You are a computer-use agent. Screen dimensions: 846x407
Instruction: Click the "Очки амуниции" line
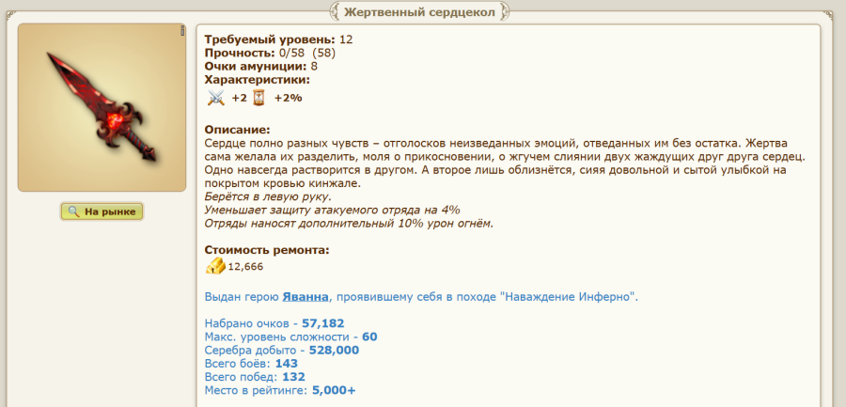(x=260, y=66)
